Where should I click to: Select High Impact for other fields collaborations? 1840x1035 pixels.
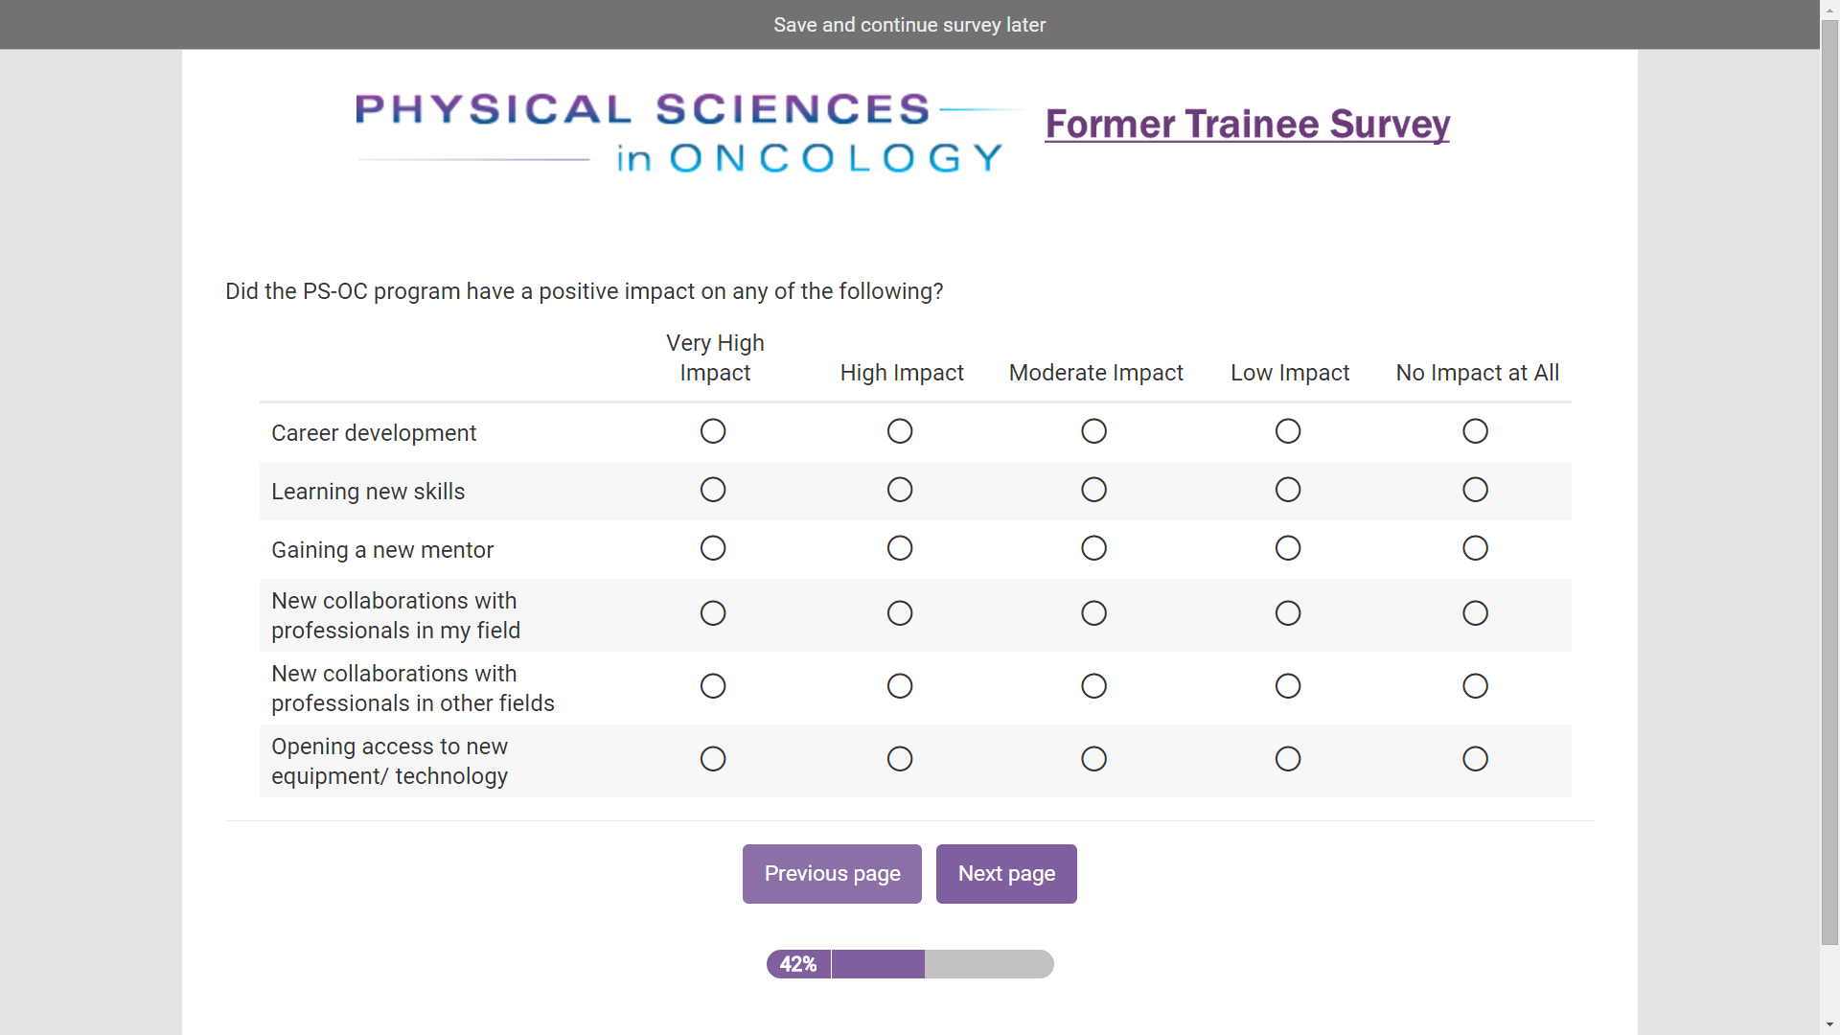[x=900, y=686]
